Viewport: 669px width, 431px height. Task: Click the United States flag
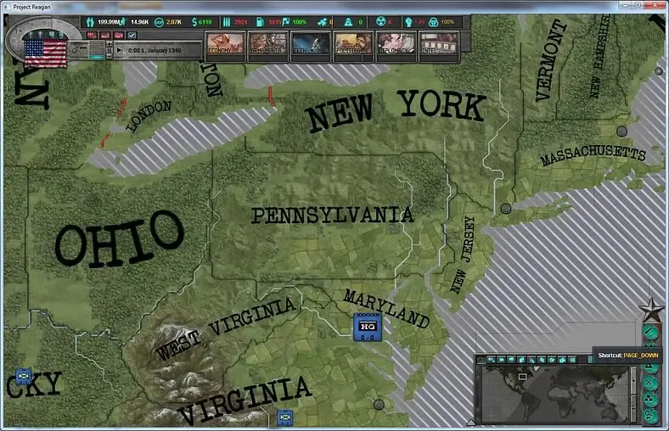[x=45, y=53]
